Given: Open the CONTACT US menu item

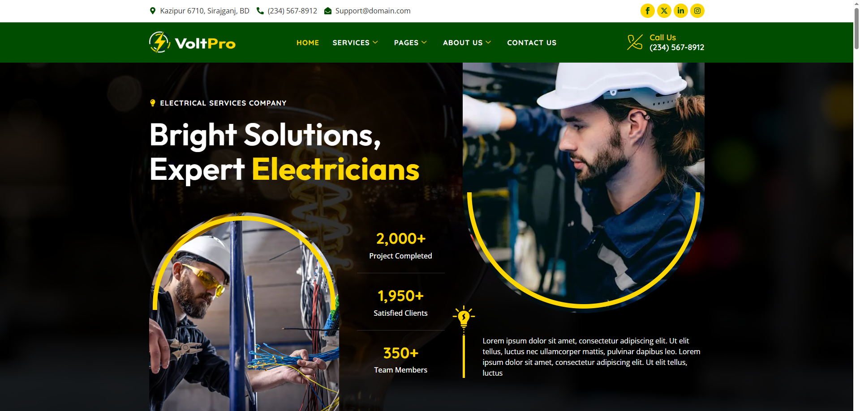Looking at the screenshot, I should pos(532,42).
